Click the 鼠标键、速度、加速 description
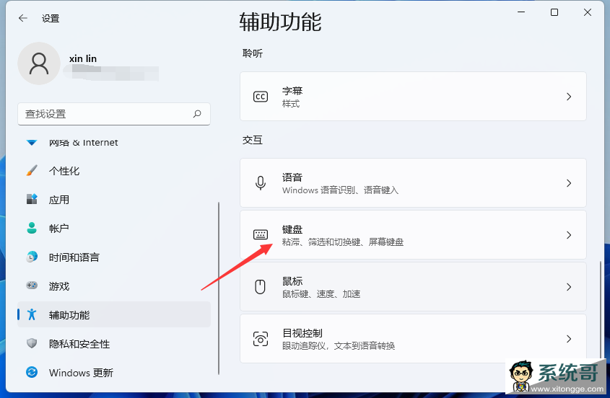 [321, 294]
